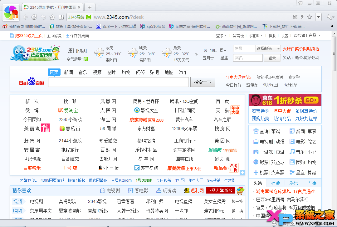The width and height of the screenshot is (337, 227).
Task: Click the page vertical scrollbar thumb
Action: point(334,54)
